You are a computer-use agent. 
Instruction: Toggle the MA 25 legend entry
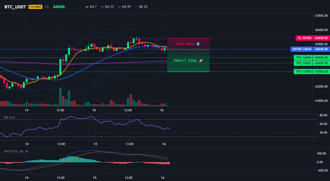107,7
